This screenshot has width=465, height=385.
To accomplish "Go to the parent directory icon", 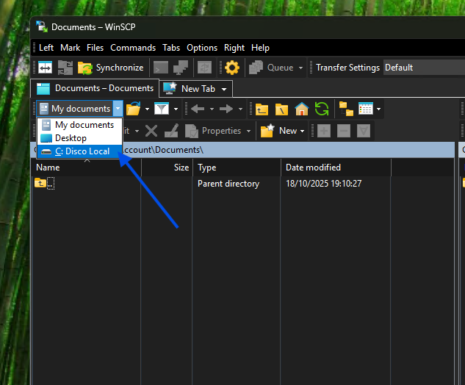I will point(262,109).
